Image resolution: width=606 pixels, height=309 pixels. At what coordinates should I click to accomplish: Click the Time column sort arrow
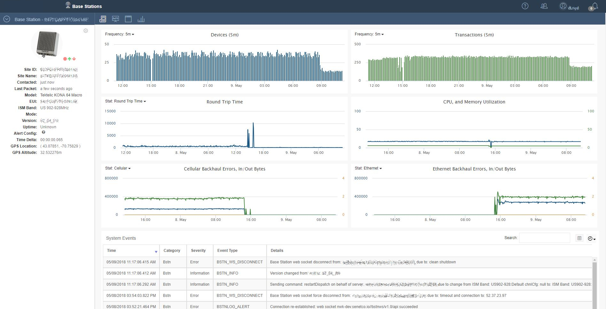pos(156,252)
